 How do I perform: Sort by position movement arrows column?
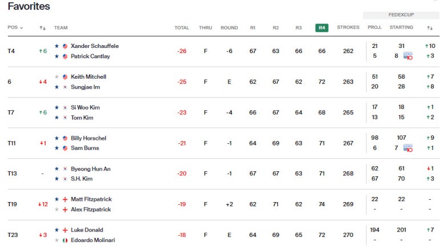[42, 27]
